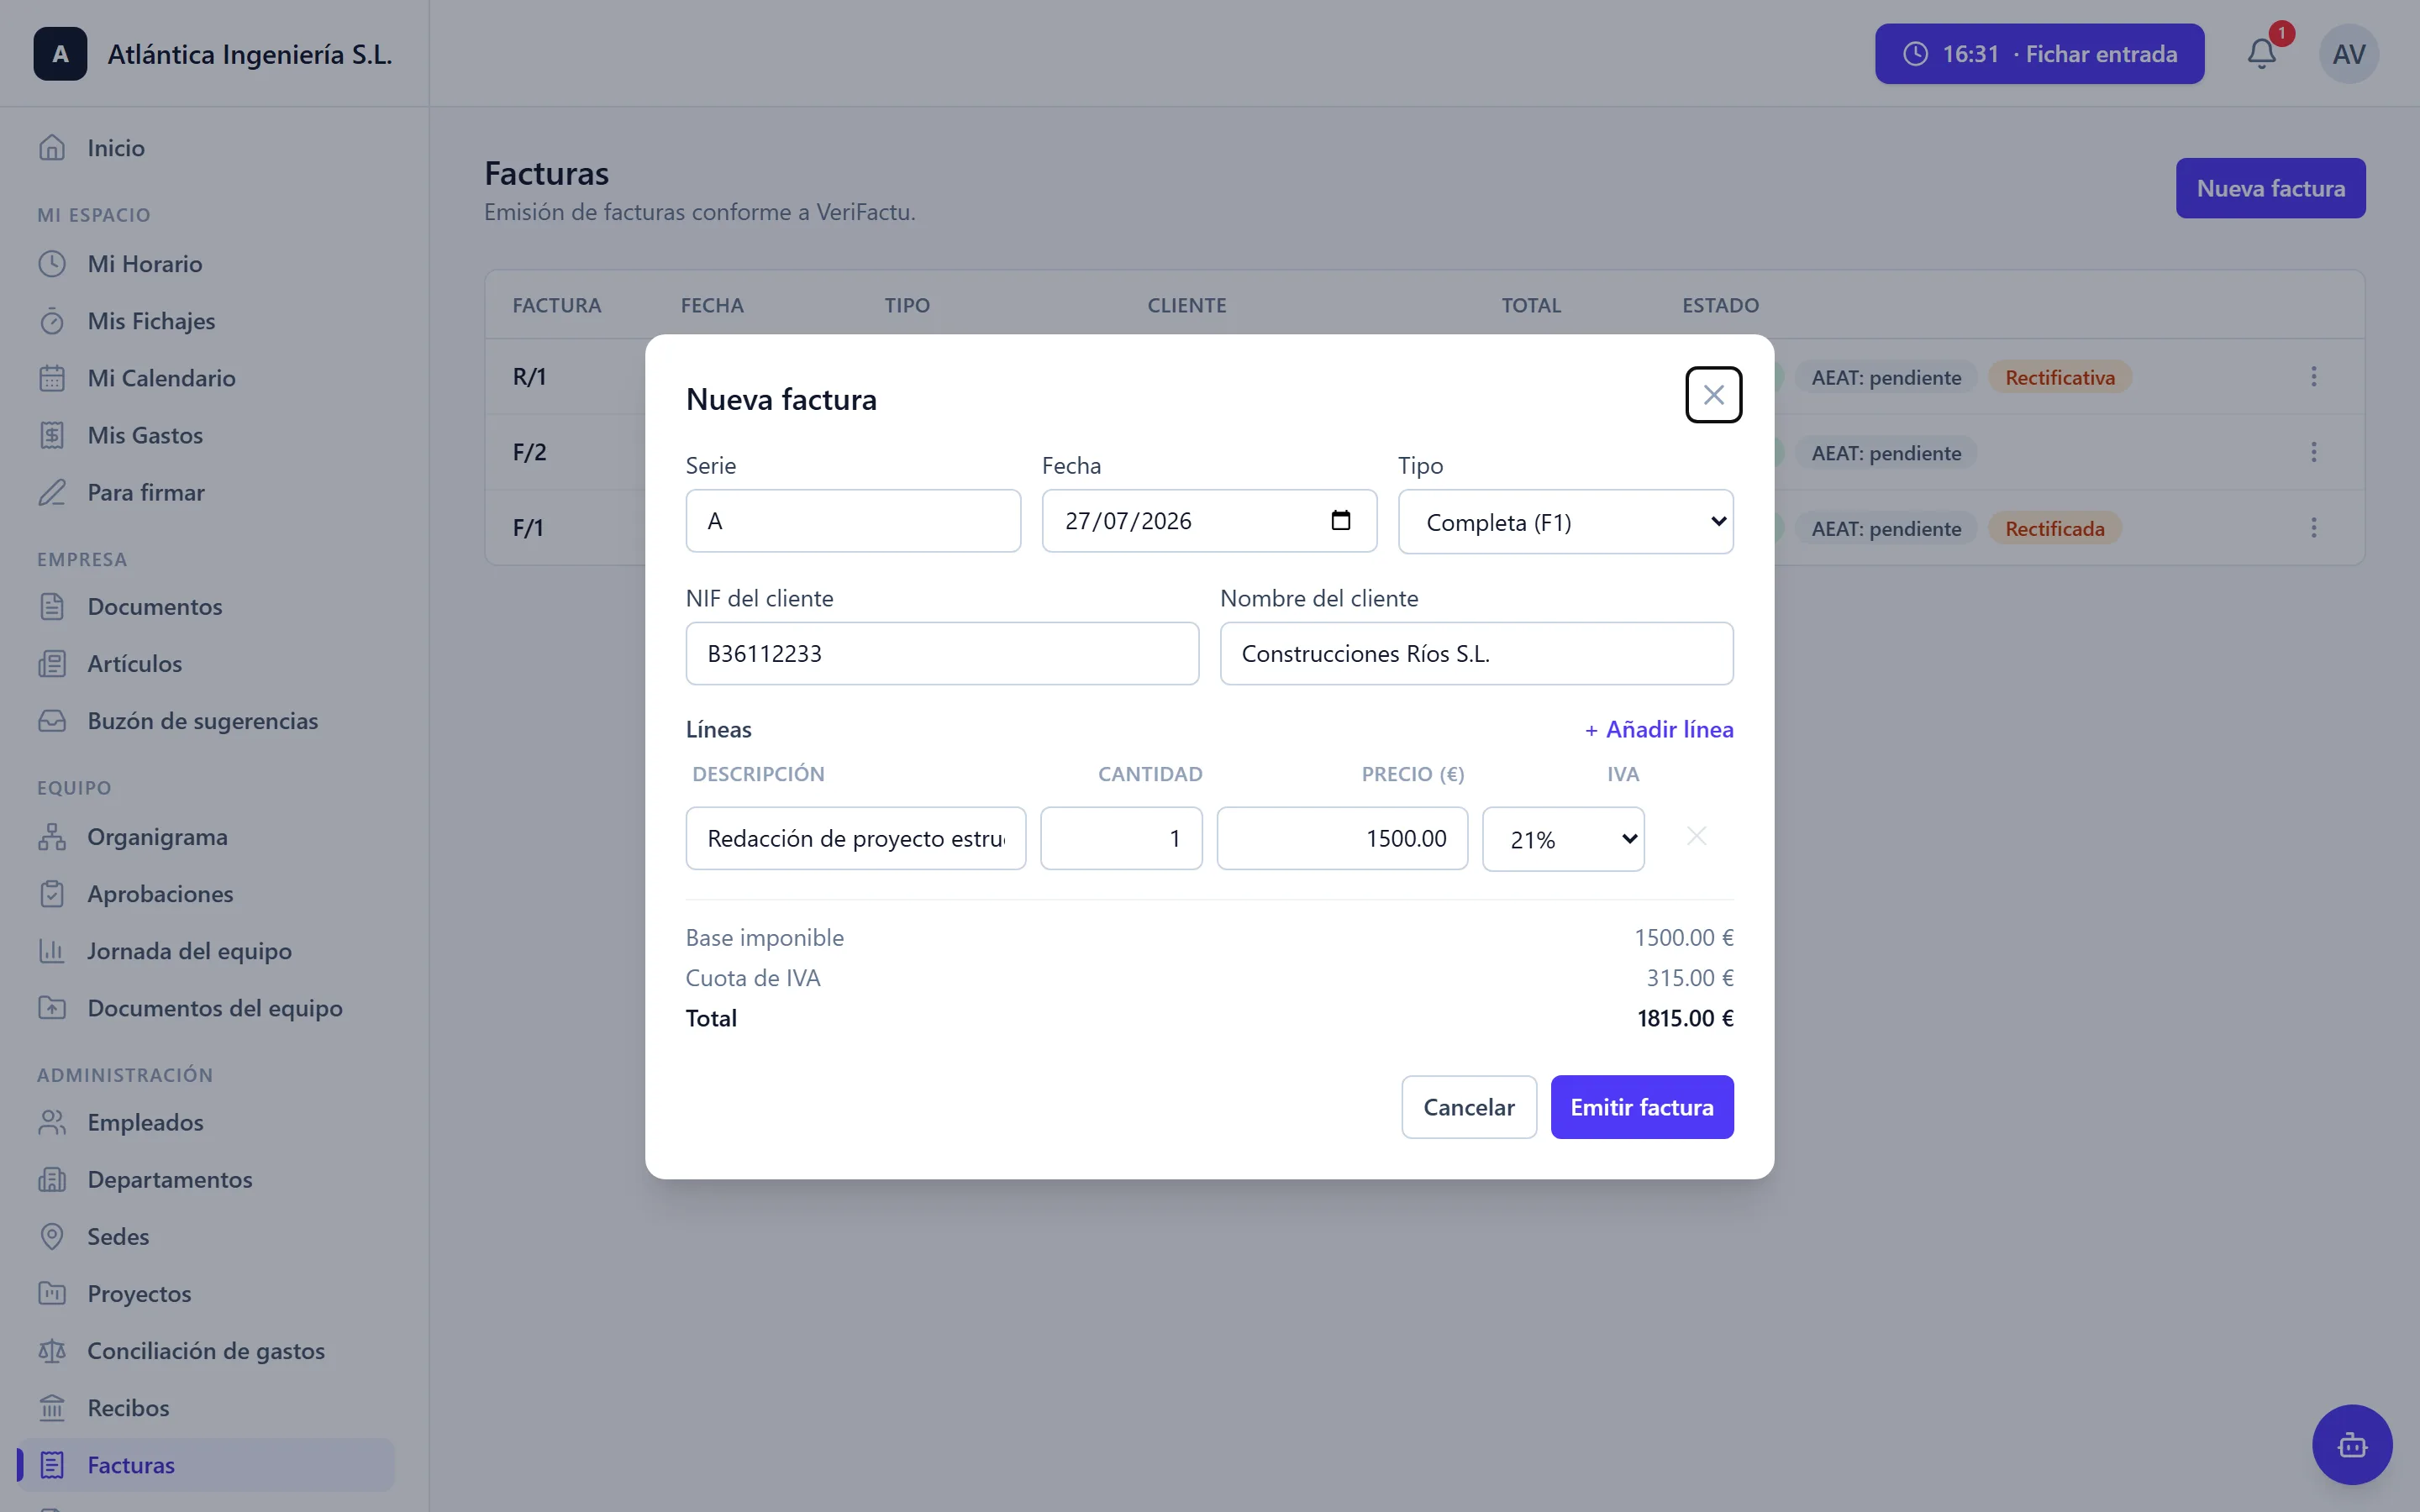Click the Jornada del equipo chart icon

[52, 951]
